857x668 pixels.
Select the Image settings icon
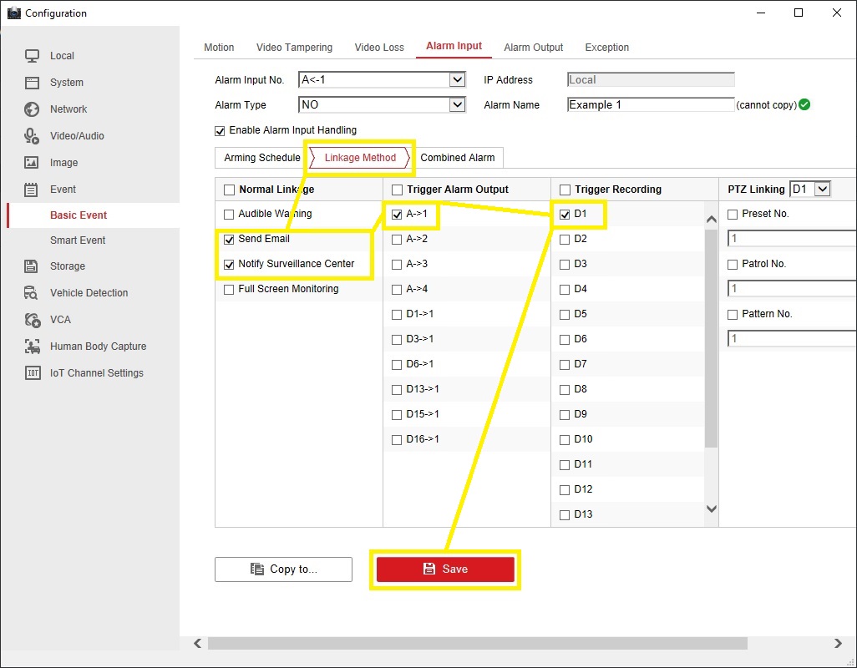(x=32, y=163)
